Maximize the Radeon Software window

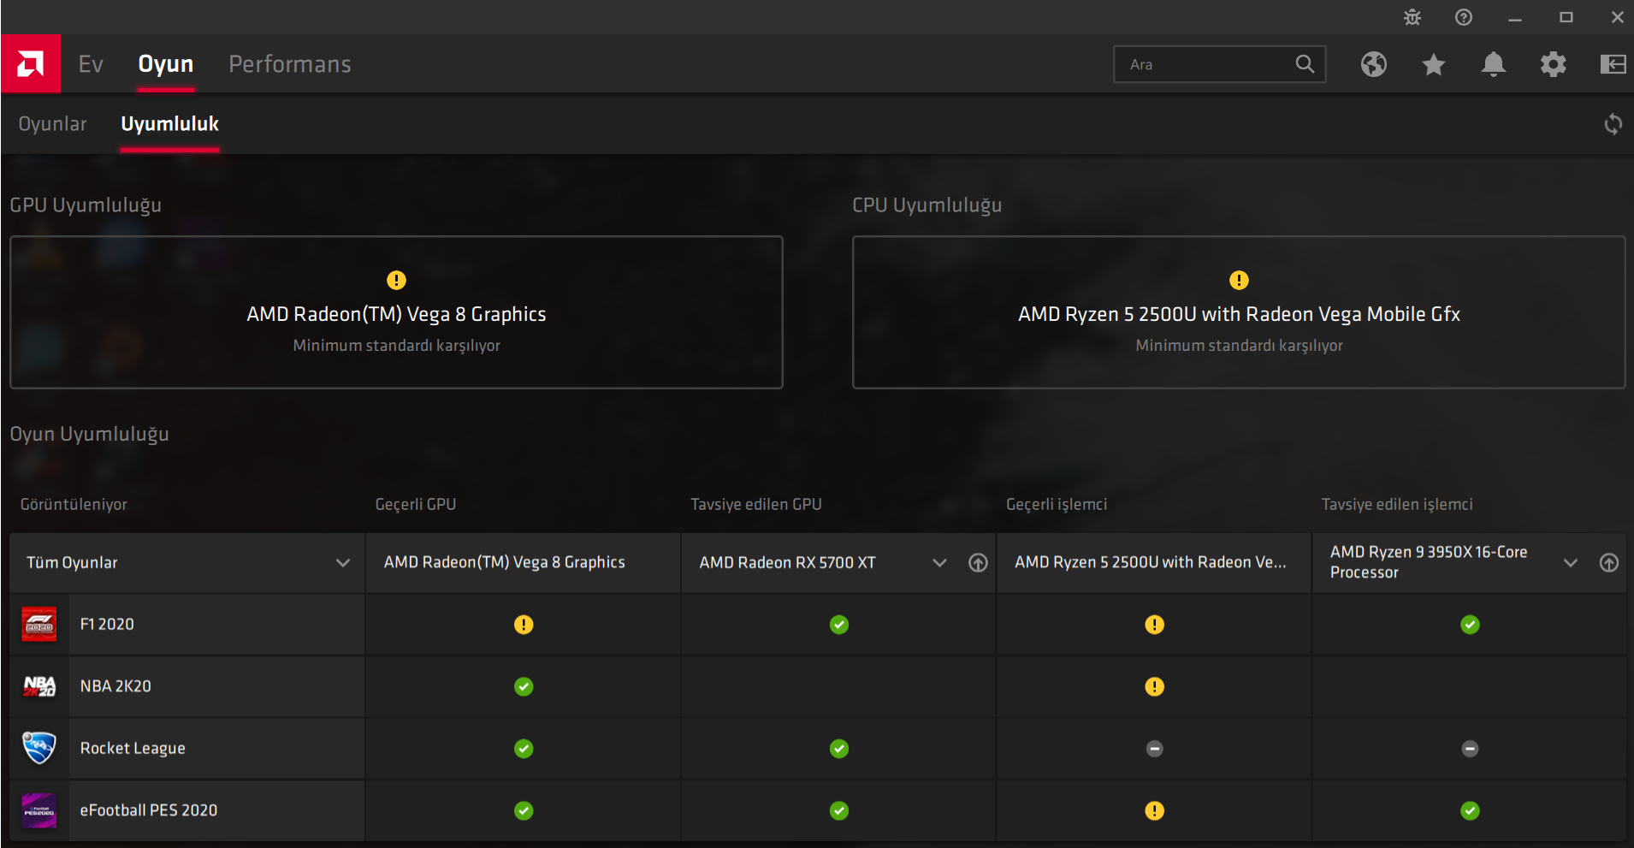[1566, 17]
